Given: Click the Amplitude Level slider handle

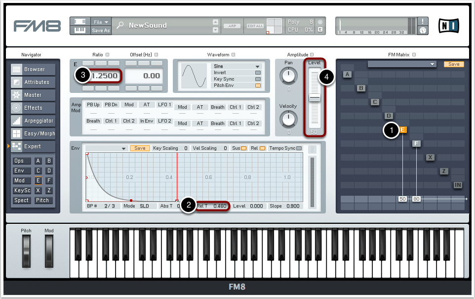Looking at the screenshot, I should pos(315,98).
